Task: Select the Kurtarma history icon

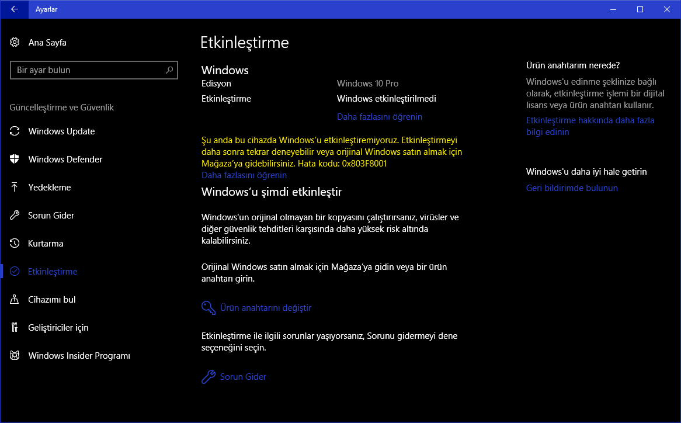Action: pos(15,243)
